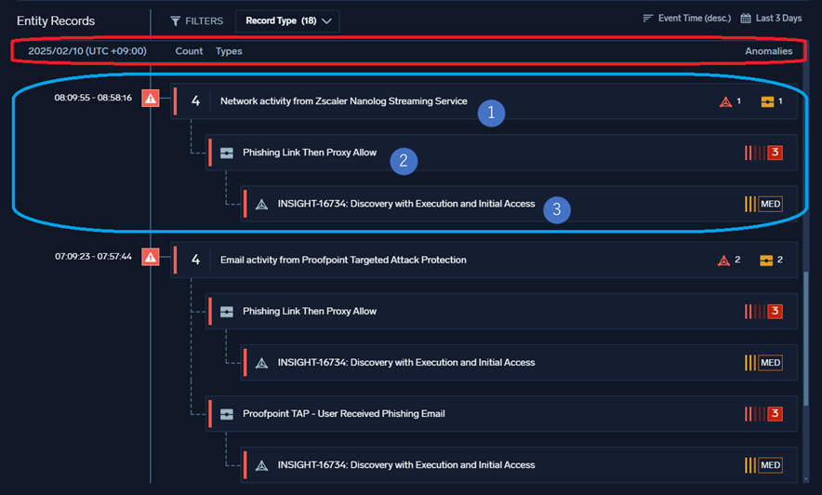The height and width of the screenshot is (495, 822).
Task: Open the second INSIGHT-16734 row
Action: click(x=519, y=363)
